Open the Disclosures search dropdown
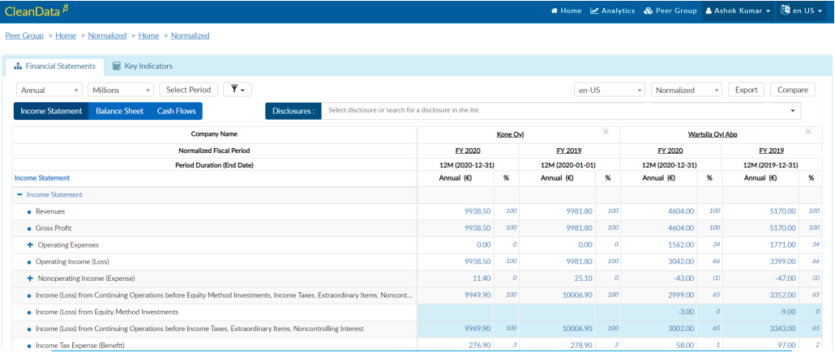Viewport: 835px width, 361px height. 561,111
